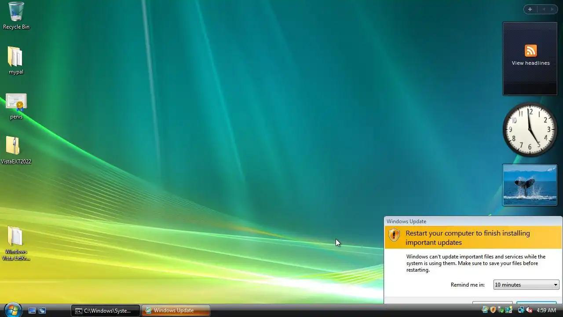This screenshot has width=563, height=317.
Task: Click the whale tail slideshow gadget
Action: [x=530, y=185]
